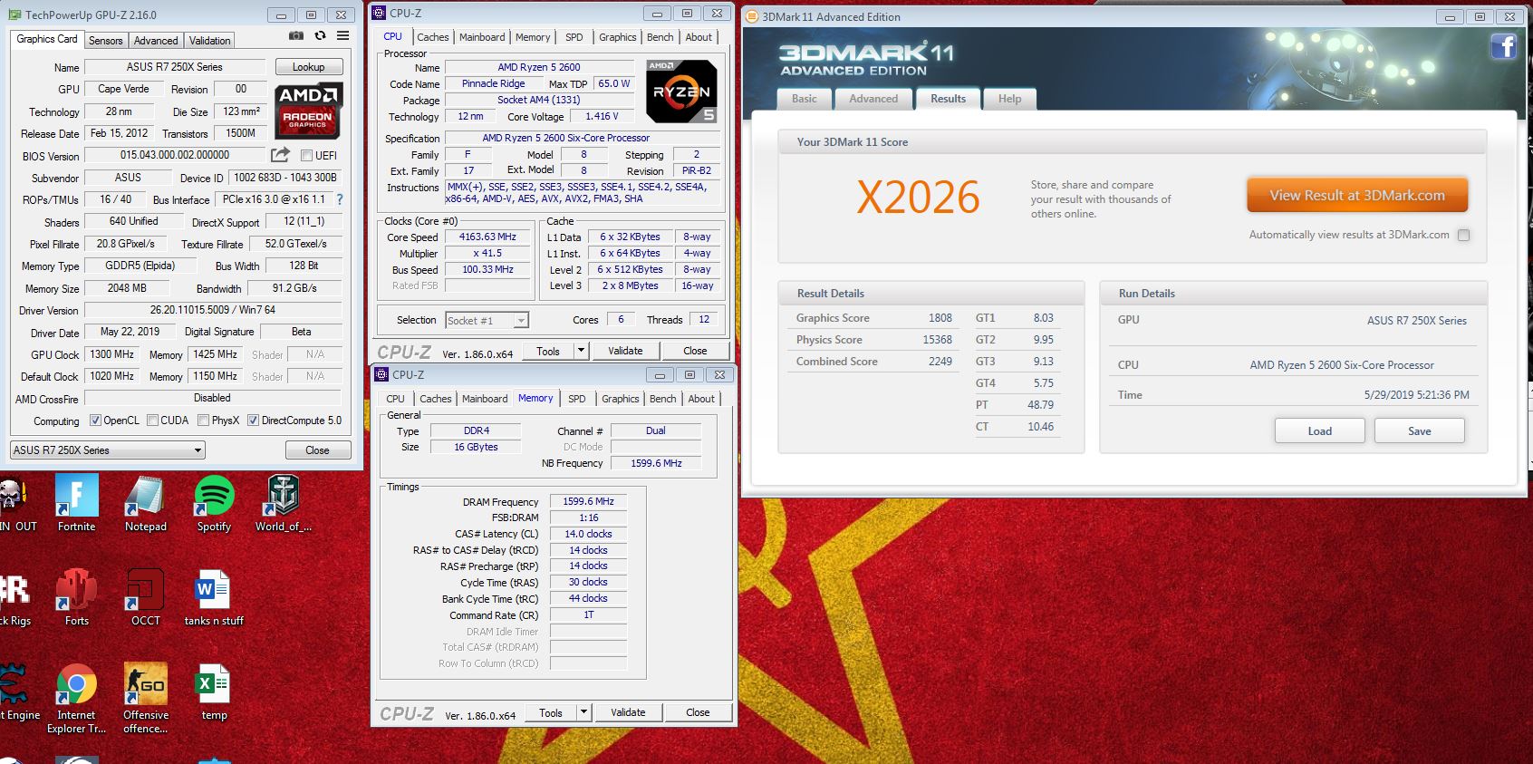Open the Caches tab in upper CPU-Z
Viewport: 1533px width, 764px height.
(432, 37)
